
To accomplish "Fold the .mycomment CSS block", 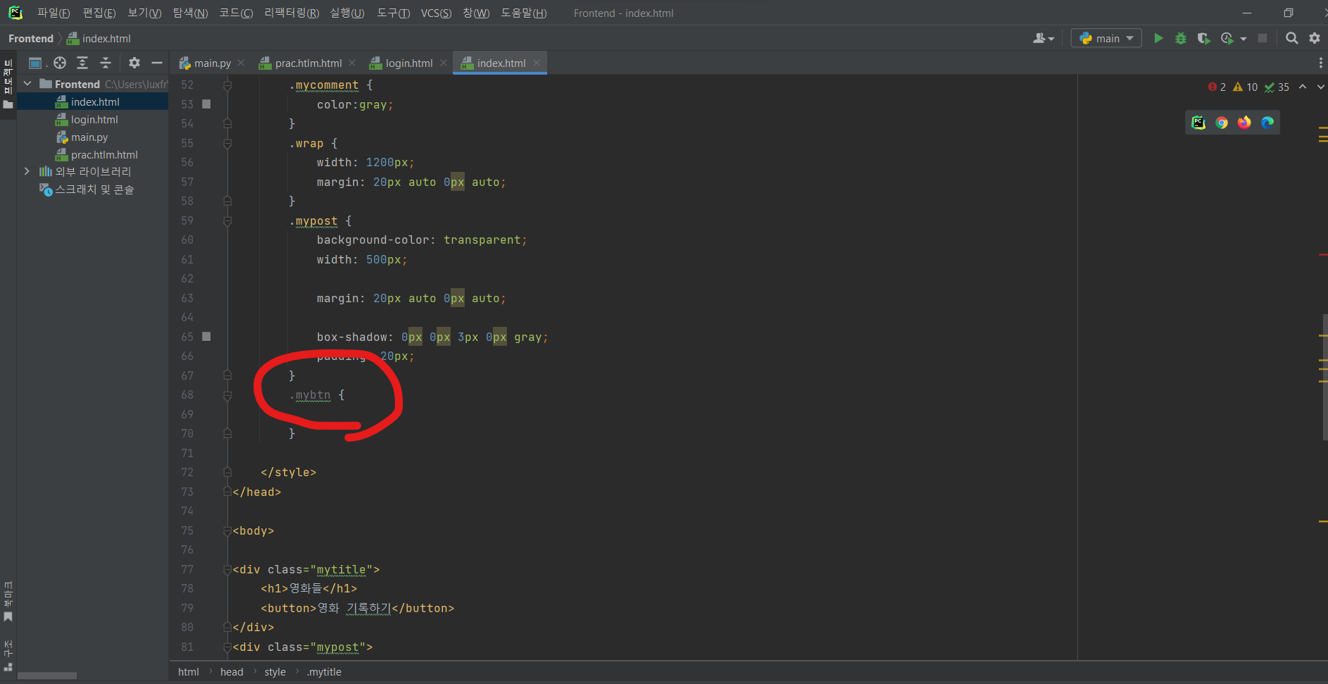I will tap(227, 85).
